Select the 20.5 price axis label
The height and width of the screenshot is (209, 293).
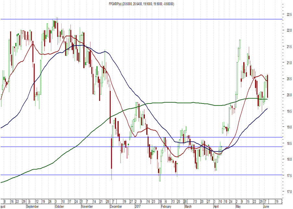pyautogui.click(x=289, y=79)
